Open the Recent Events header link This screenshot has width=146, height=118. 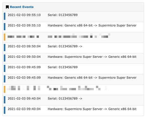[22, 7]
